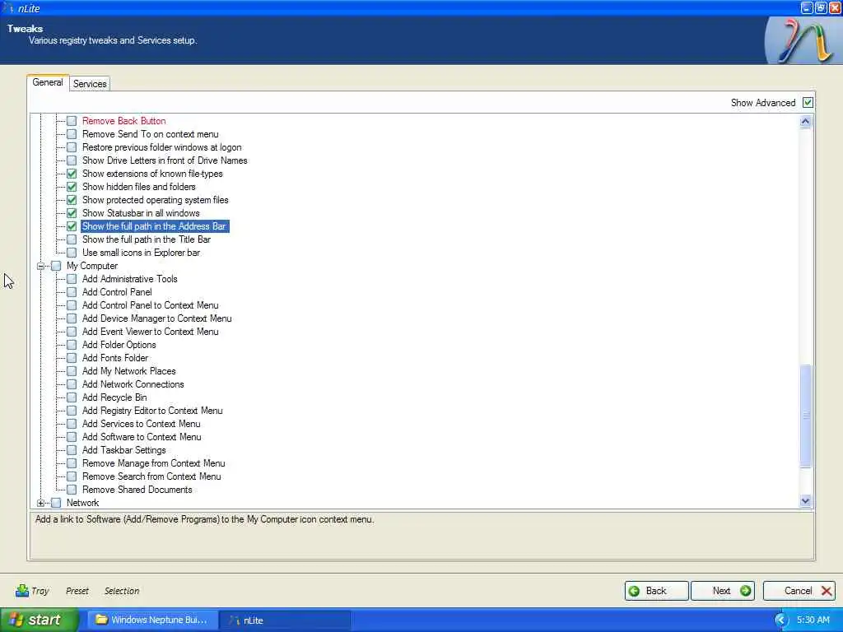Select Remove Manage from Context Menu
Image resolution: width=843 pixels, height=632 pixels.
pos(153,463)
